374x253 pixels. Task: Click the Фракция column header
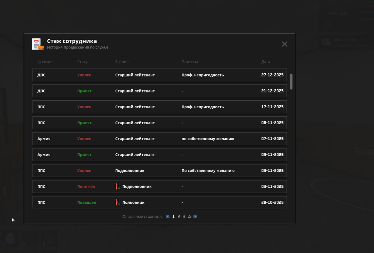click(x=45, y=62)
